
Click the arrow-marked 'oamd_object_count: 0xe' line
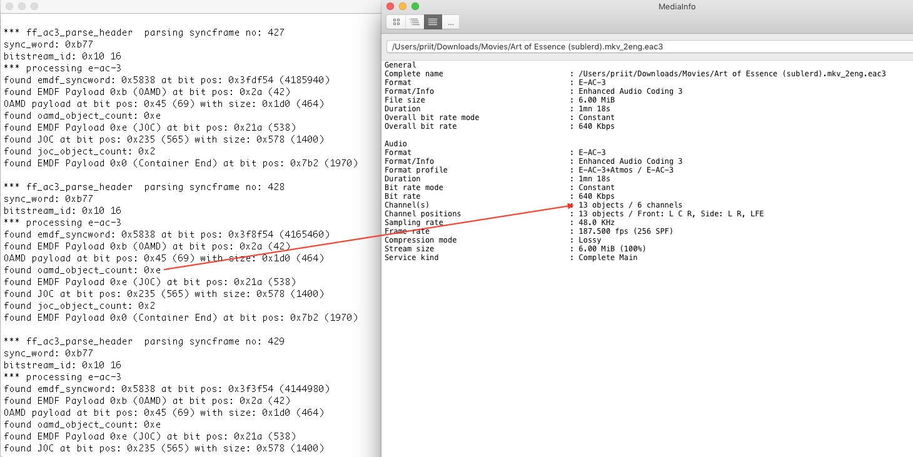(x=83, y=270)
